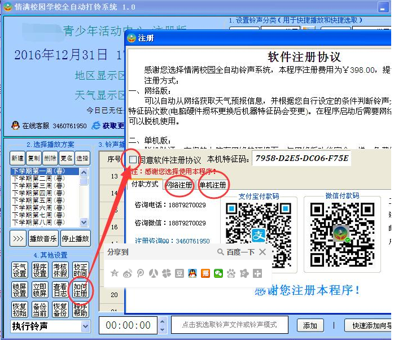Click the 微信付款码 QR code
The width and height of the screenshot is (394, 340).
tap(342, 234)
